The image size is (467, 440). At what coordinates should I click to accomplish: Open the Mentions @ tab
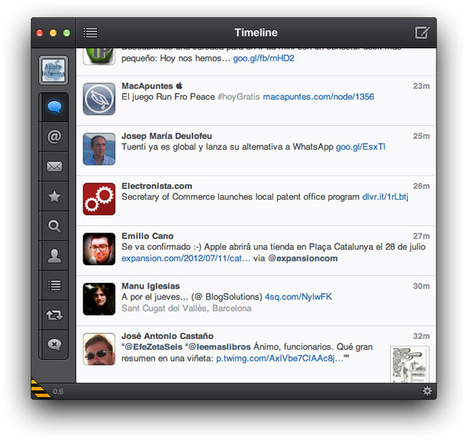[x=54, y=137]
